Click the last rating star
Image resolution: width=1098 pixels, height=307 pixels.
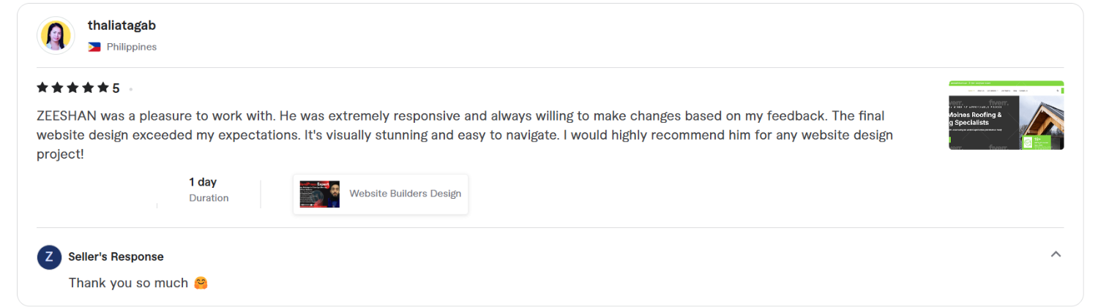[x=102, y=88]
